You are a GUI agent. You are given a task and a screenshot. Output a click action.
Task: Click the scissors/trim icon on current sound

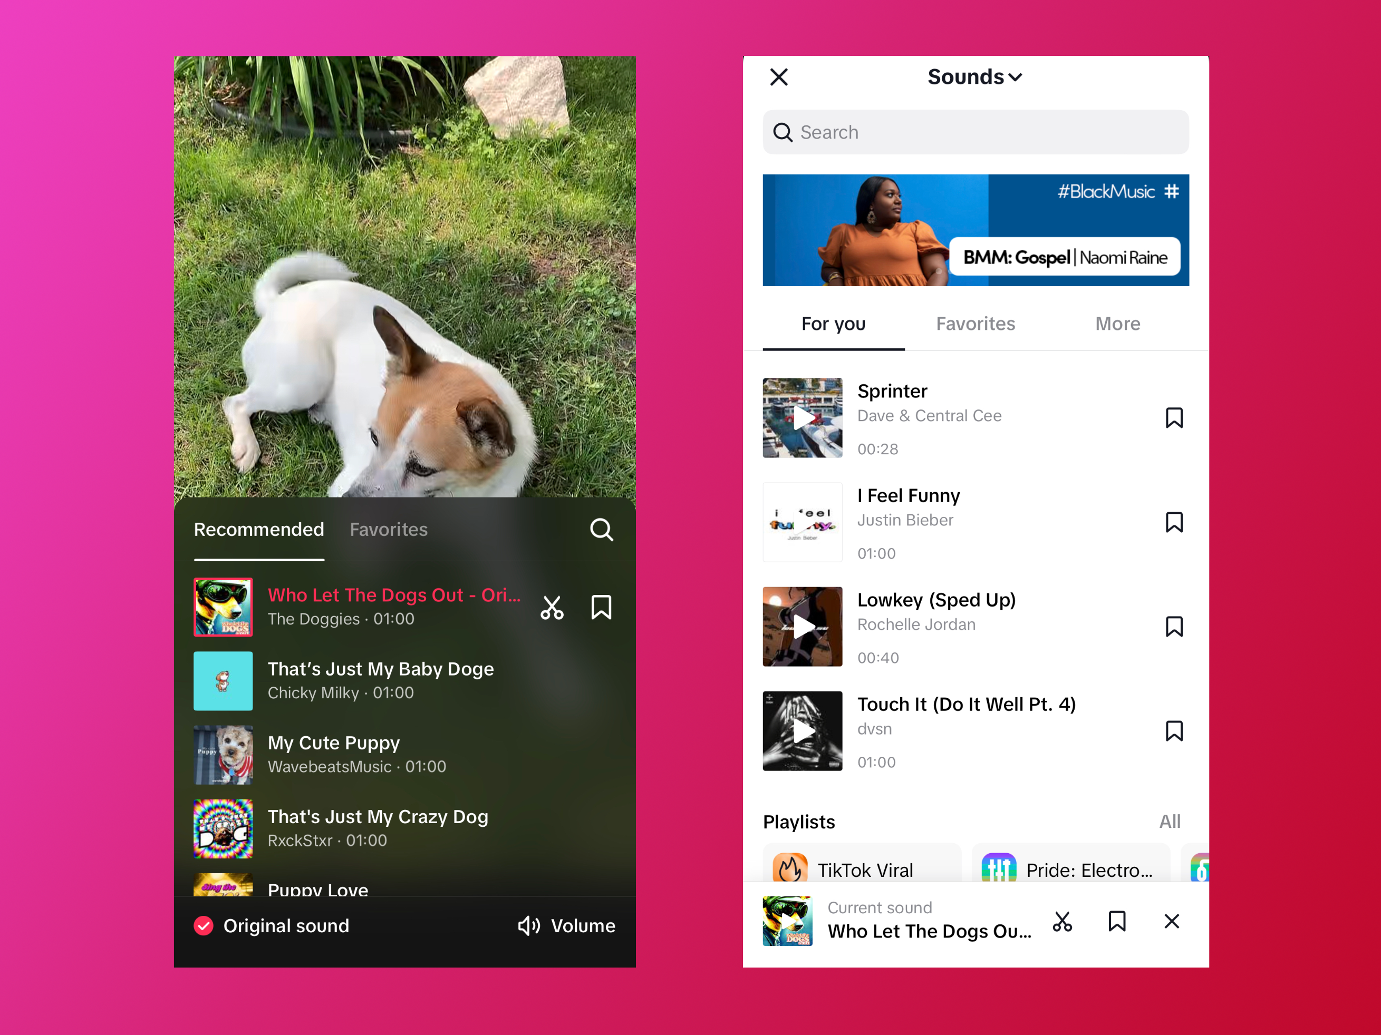[1061, 921]
